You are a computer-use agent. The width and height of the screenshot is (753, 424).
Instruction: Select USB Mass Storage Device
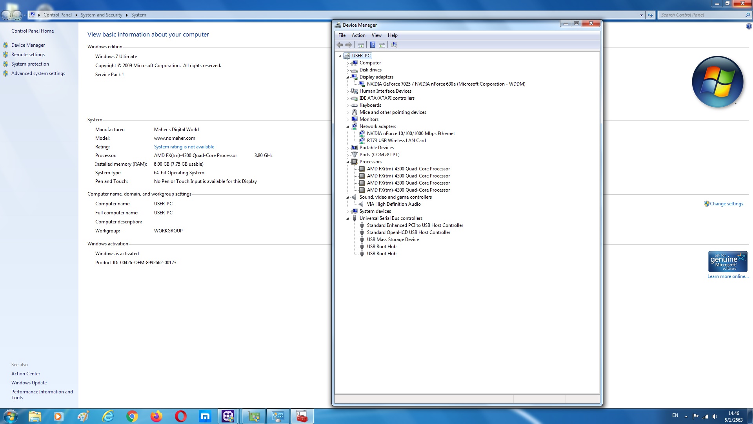tap(393, 239)
